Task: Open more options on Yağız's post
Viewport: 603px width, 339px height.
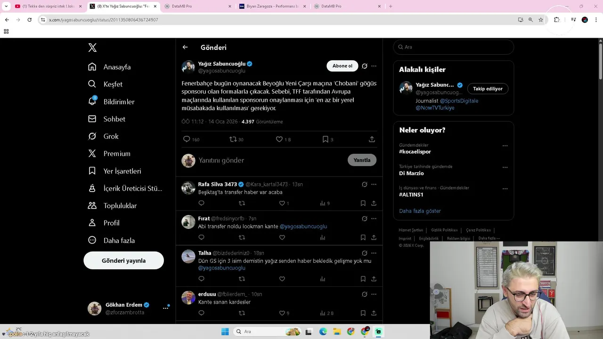Action: (x=374, y=66)
